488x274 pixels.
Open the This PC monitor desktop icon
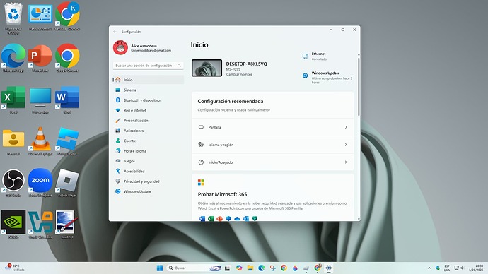coord(40,100)
